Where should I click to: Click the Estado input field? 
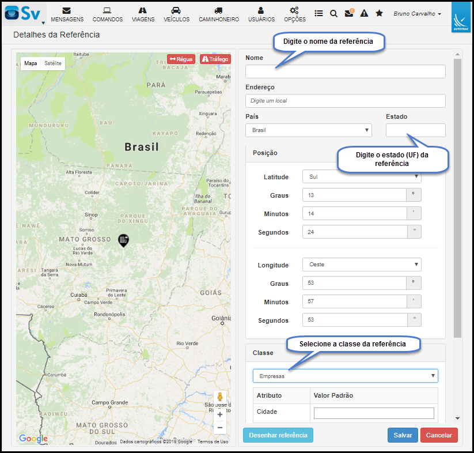click(415, 130)
